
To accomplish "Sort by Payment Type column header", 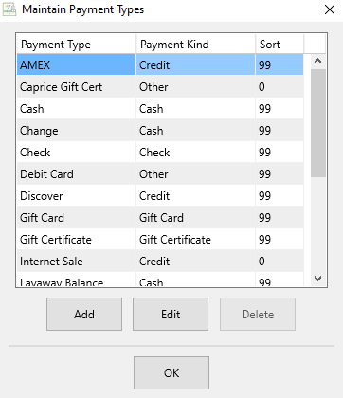I will pyautogui.click(x=76, y=45).
